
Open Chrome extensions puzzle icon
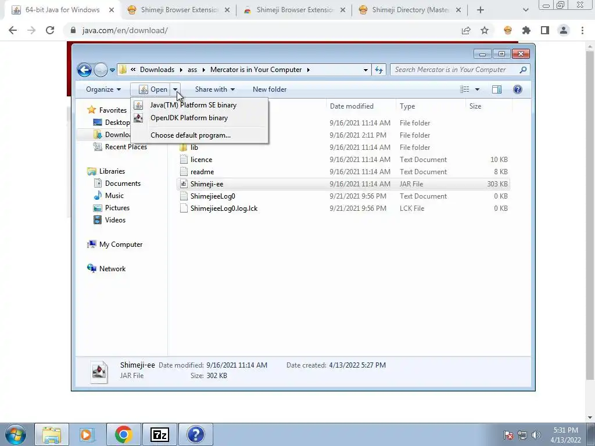(526, 30)
